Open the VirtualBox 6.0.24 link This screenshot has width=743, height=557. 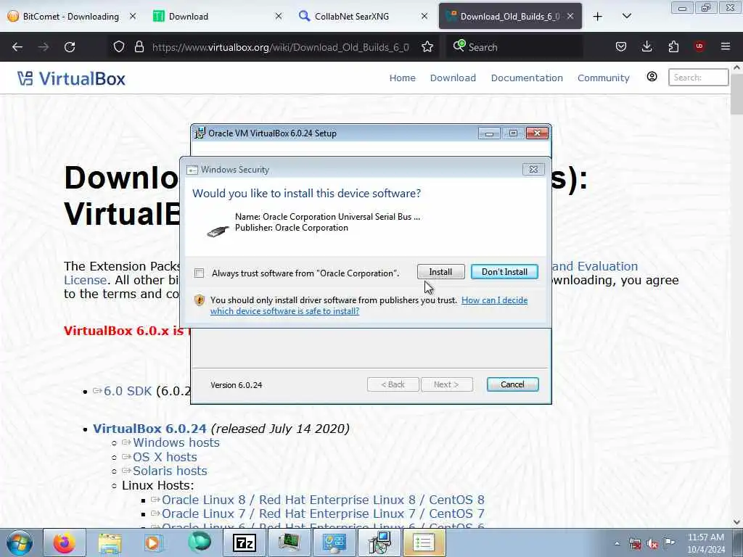(149, 429)
